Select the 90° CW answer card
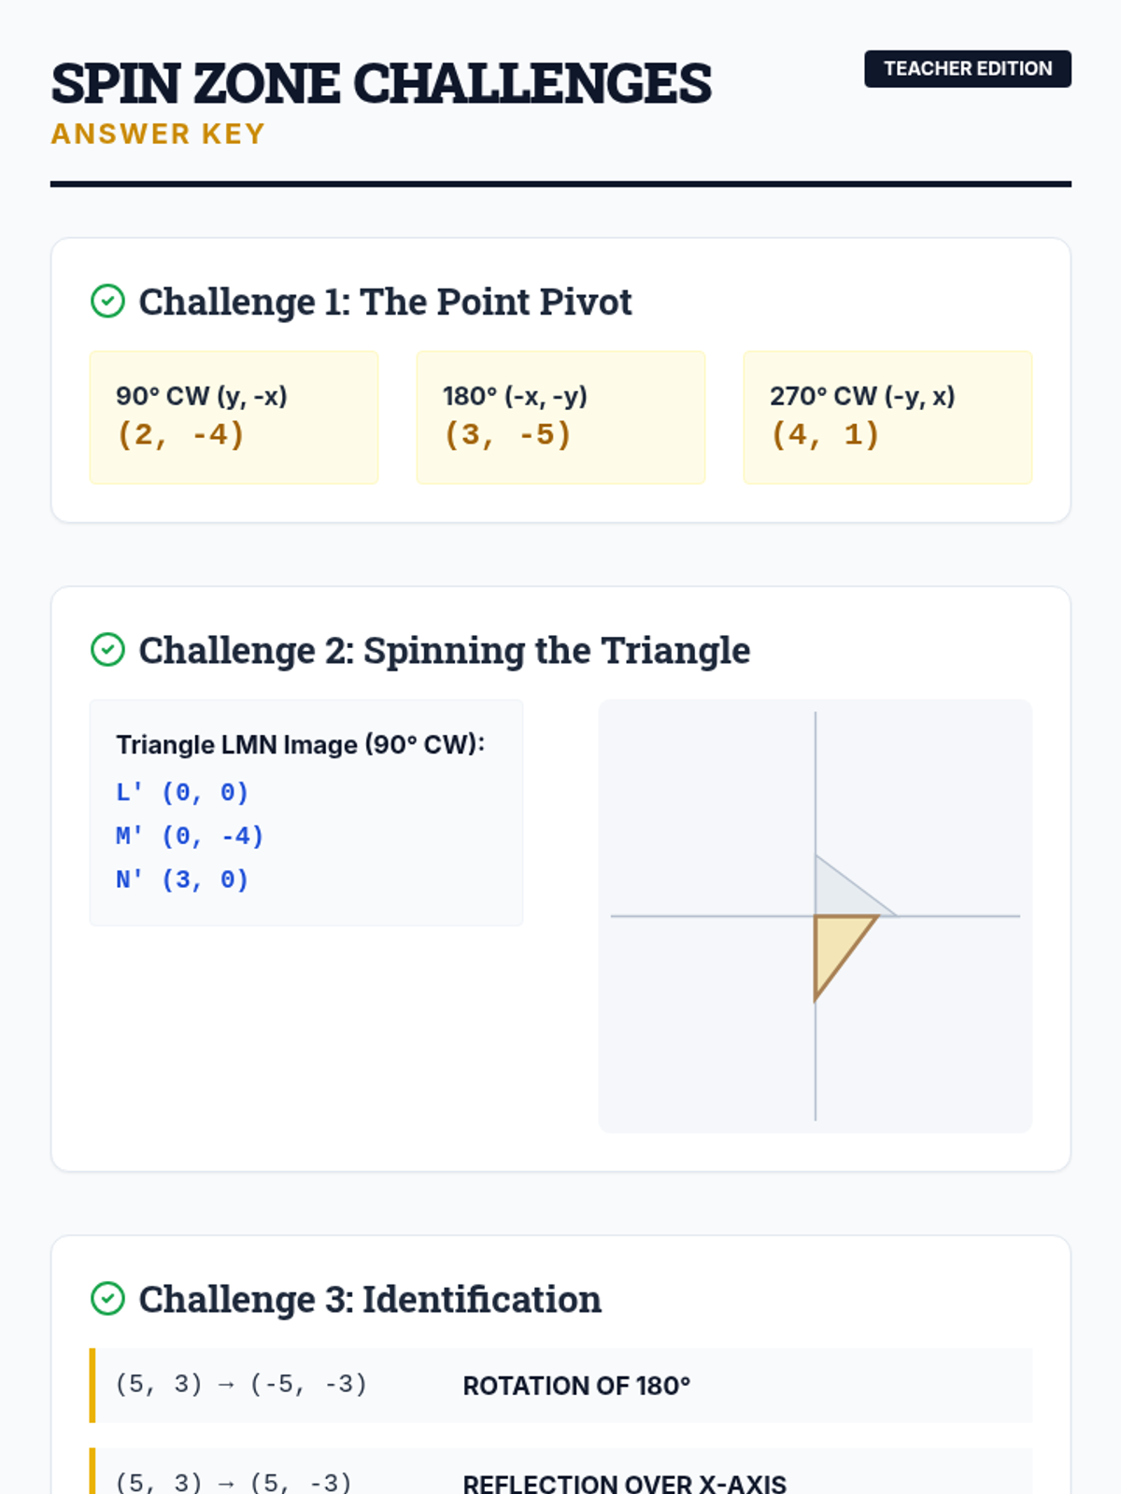 pos(234,417)
